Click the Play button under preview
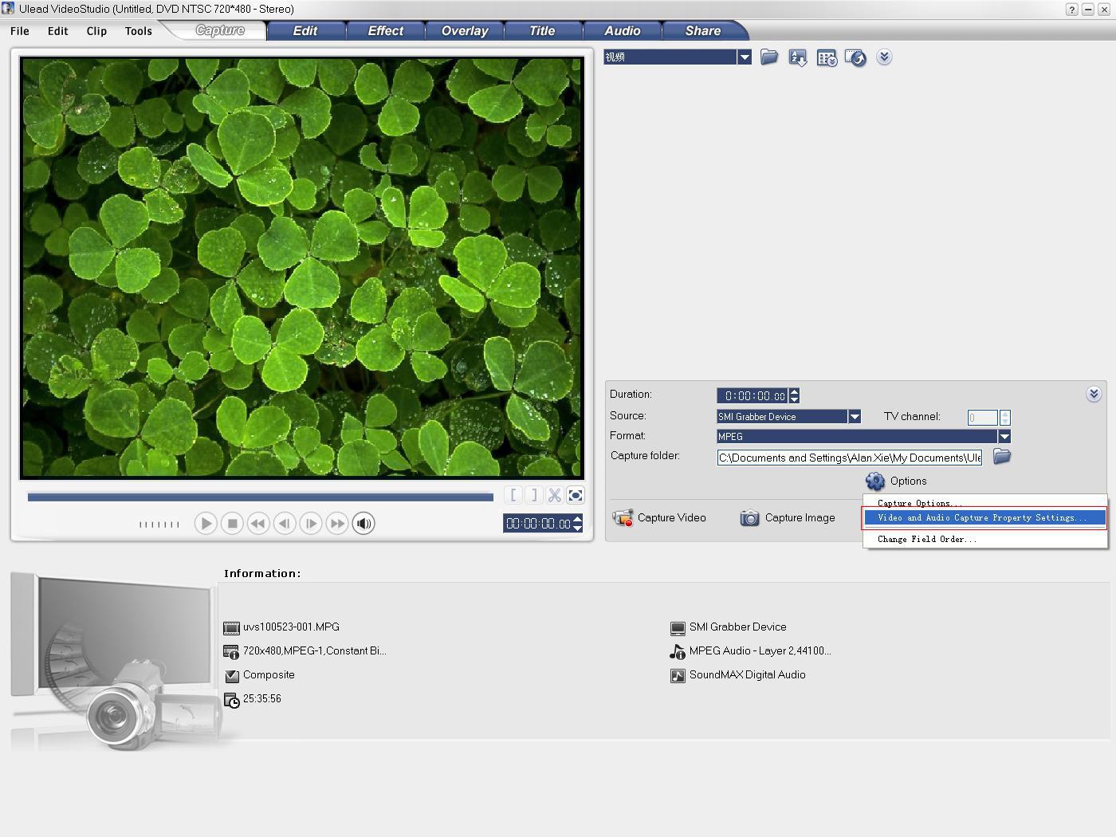 point(206,524)
